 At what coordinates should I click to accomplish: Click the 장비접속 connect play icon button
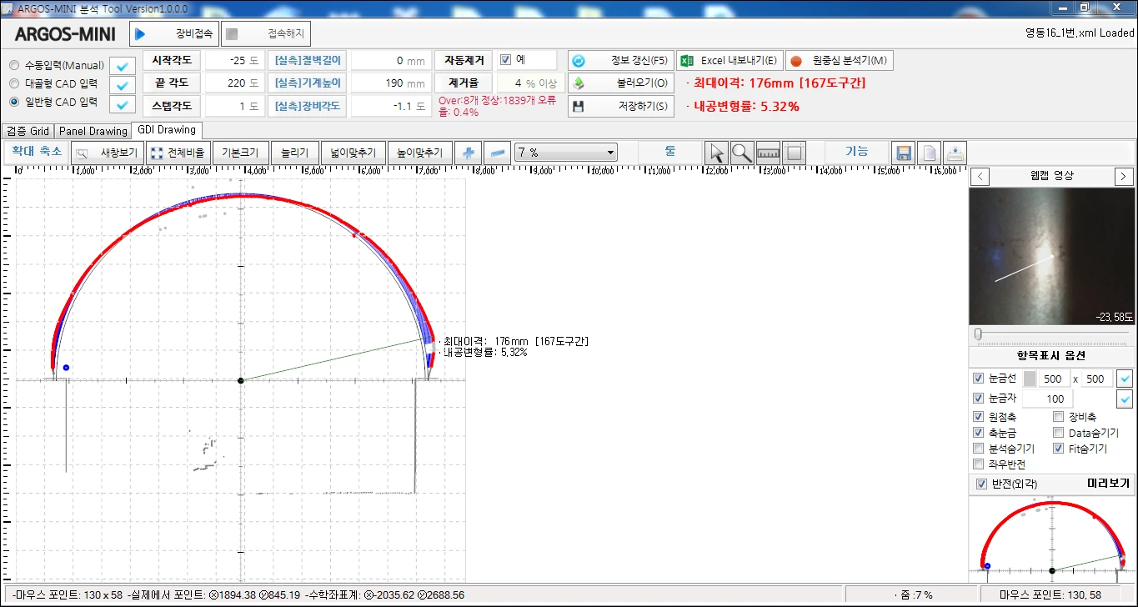[174, 34]
